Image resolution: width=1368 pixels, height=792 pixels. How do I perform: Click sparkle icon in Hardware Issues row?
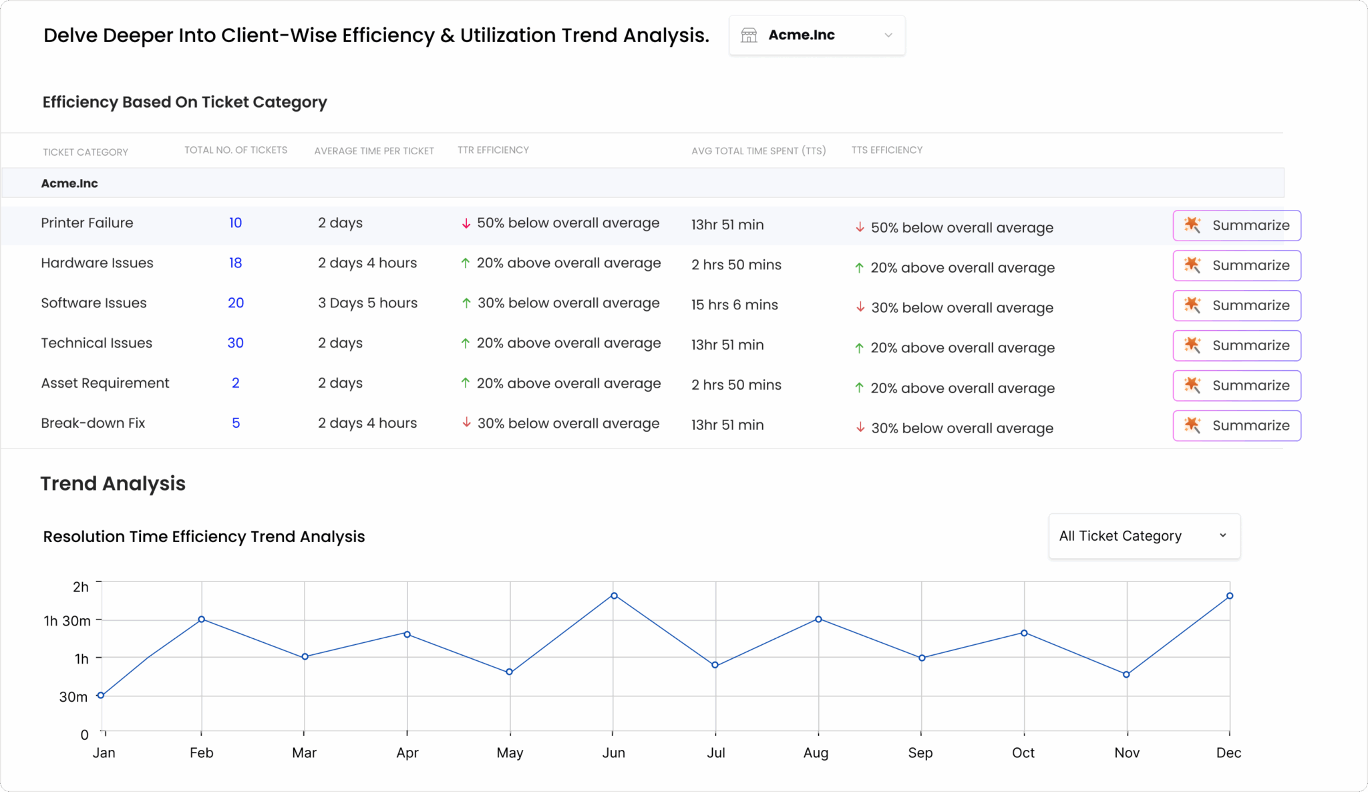(x=1192, y=265)
